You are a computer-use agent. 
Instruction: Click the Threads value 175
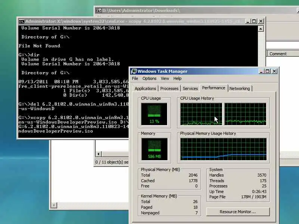coord(263,181)
